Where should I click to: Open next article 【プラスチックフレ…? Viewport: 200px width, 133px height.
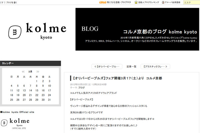pyautogui.click(x=155, y=67)
